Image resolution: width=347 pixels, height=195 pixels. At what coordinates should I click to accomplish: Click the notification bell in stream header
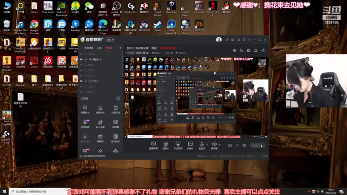pos(255,50)
